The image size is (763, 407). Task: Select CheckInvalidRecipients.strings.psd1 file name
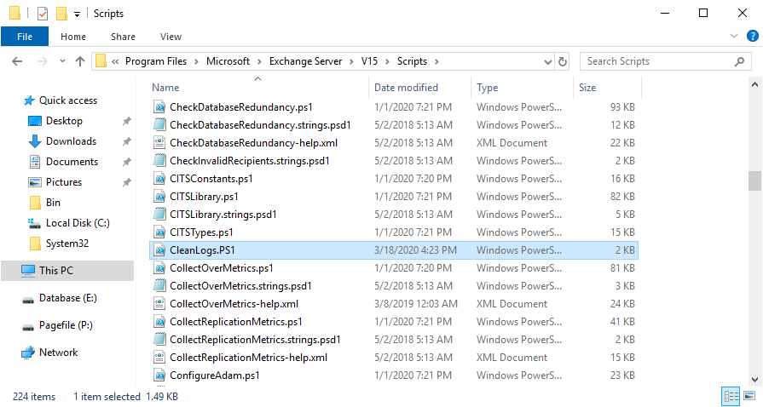tap(250, 160)
